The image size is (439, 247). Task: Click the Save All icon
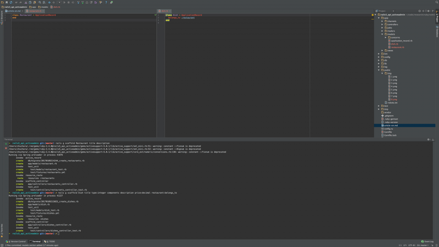[7, 3]
